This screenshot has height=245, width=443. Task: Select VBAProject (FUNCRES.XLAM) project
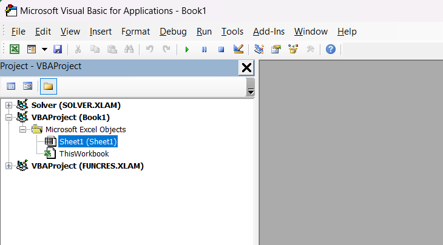87,166
